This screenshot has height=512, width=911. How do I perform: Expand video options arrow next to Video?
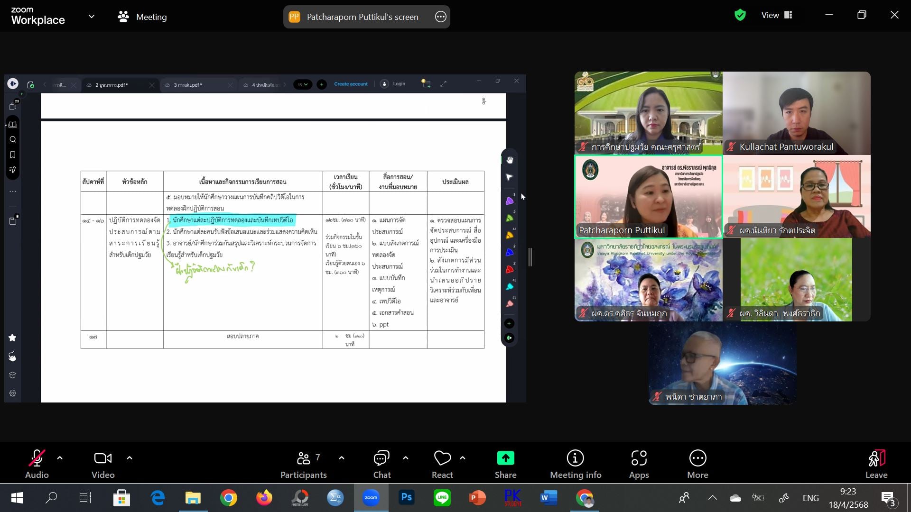130,458
